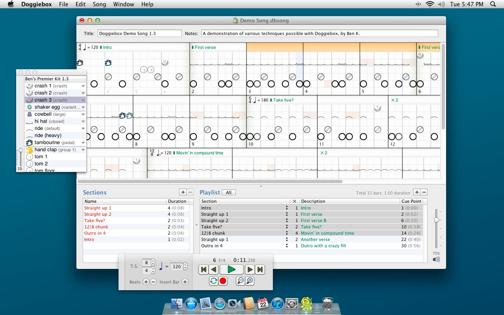Click the tempo field showing 120
The width and height of the screenshot is (504, 315).
177,267
